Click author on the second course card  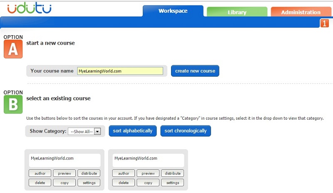(x=124, y=174)
